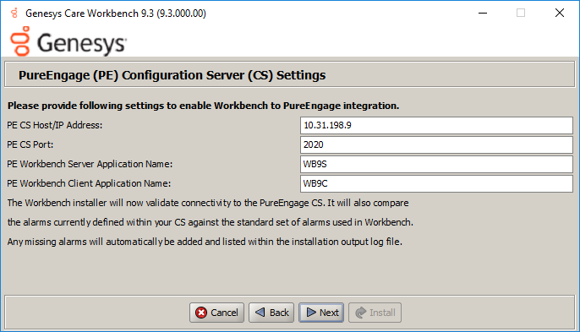Click the 'PE CS Host/IP Address:' label
The image size is (580, 332).
pyautogui.click(x=55, y=125)
